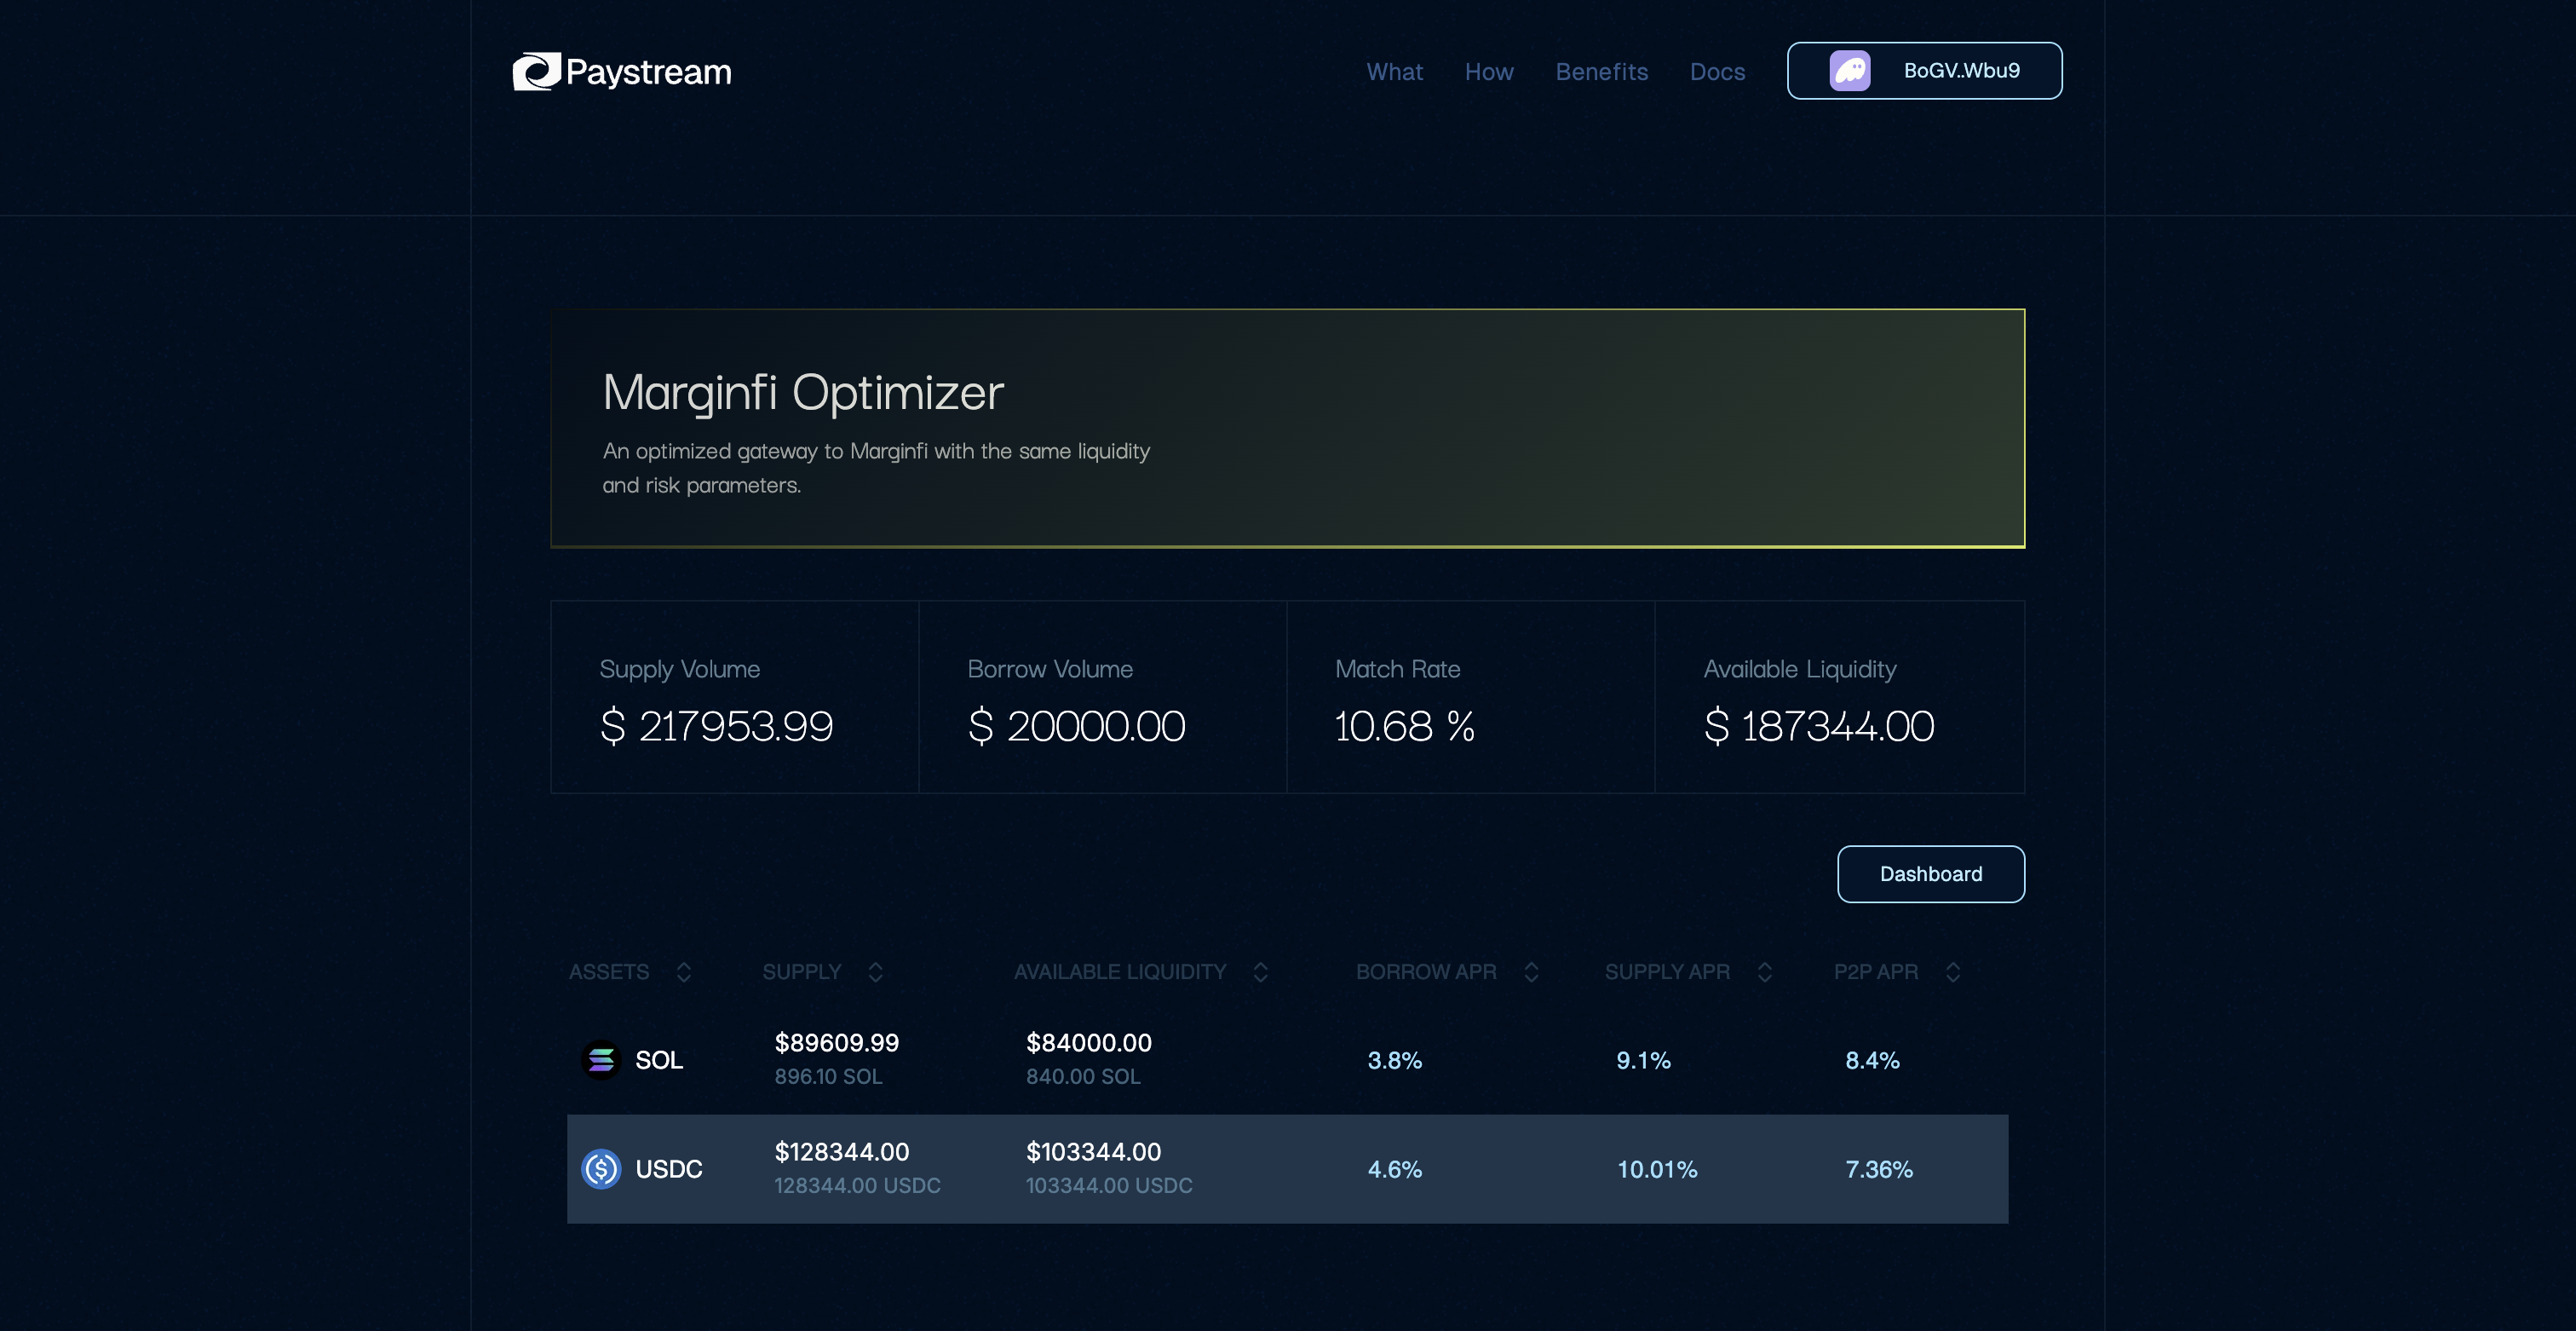Click the P2P APR header label
This screenshot has width=2576, height=1331.
click(x=1875, y=972)
